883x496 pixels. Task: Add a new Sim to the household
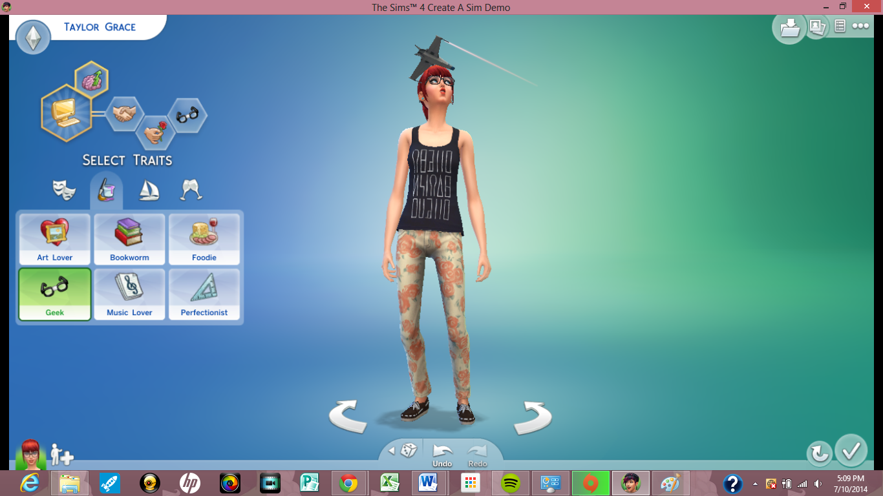[61, 455]
